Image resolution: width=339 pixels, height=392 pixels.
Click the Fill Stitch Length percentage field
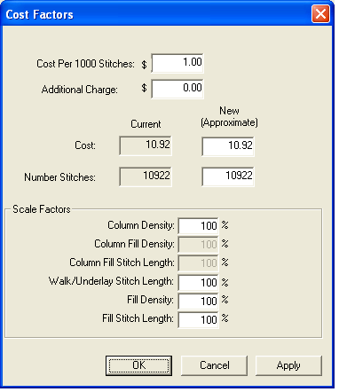click(x=198, y=320)
